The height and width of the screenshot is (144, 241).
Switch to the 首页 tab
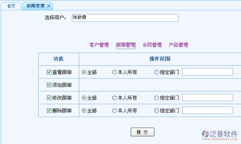11,6
